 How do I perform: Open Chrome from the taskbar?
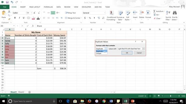104,101
